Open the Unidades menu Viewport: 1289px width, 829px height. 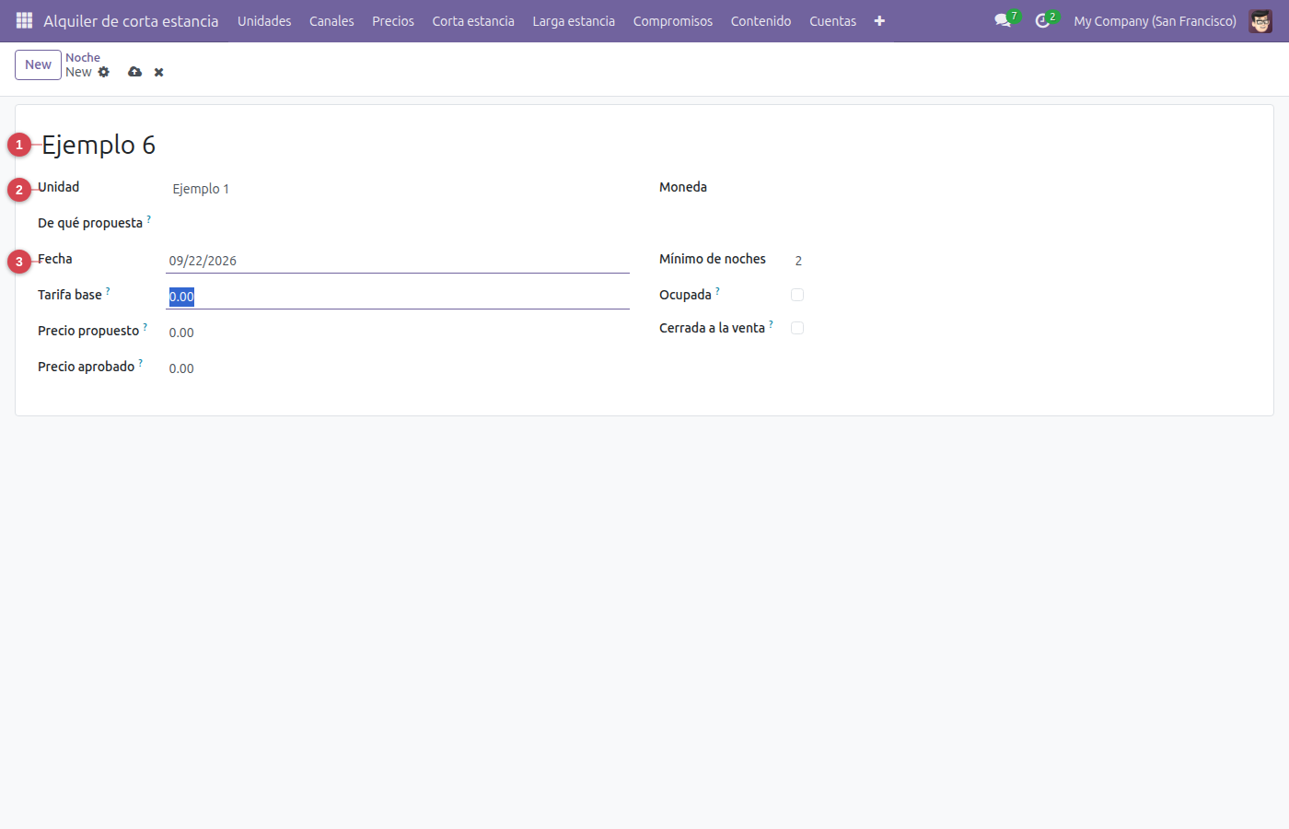(x=264, y=20)
